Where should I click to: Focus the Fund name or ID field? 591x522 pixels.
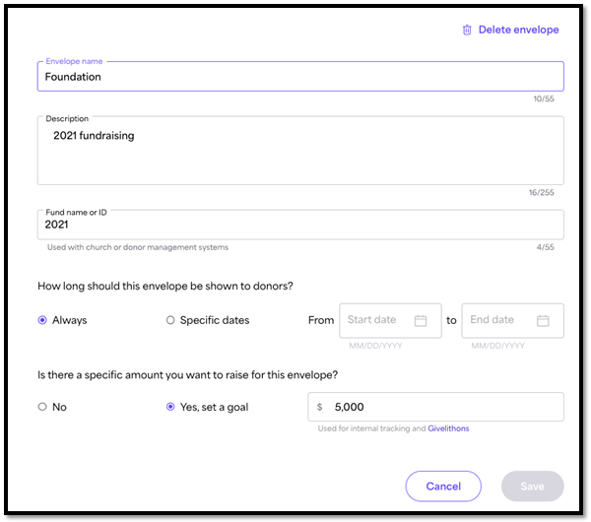click(x=300, y=225)
